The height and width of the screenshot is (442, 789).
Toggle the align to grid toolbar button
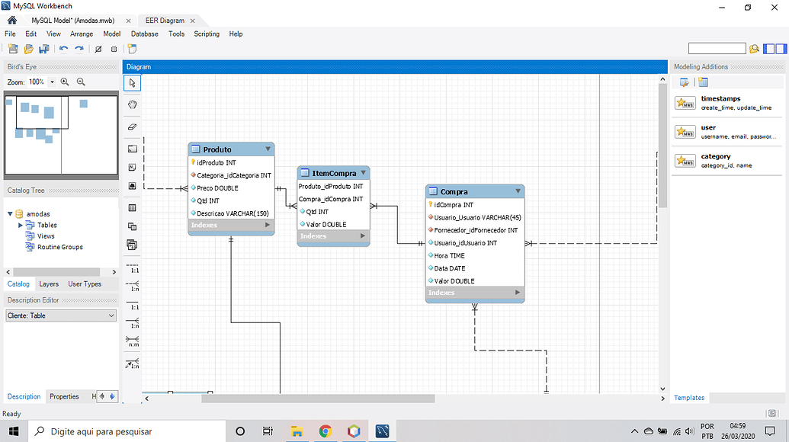point(114,49)
